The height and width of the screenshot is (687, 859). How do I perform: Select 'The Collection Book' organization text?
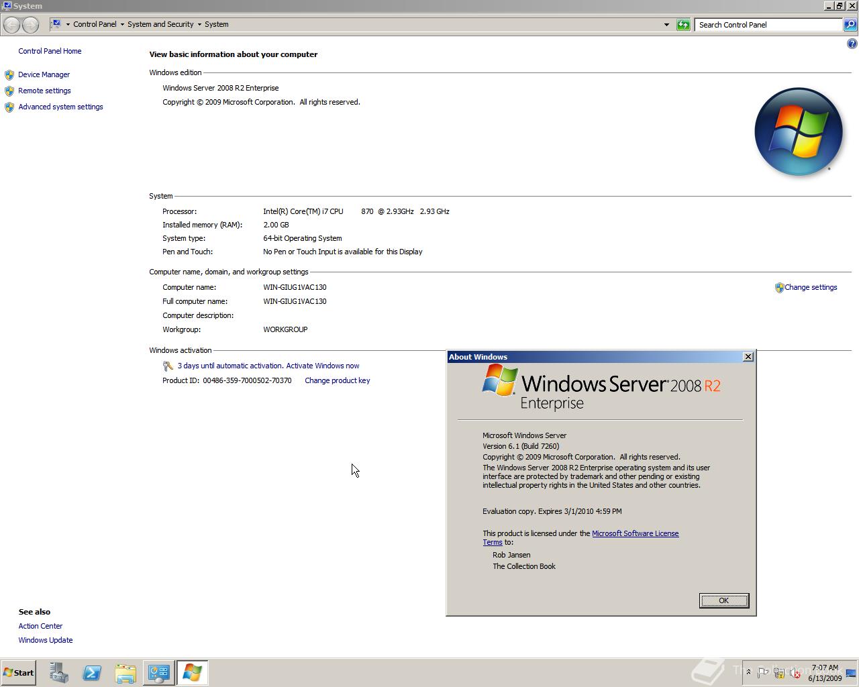[524, 566]
